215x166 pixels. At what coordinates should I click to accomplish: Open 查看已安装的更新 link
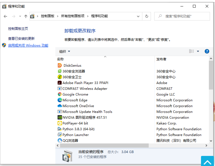click(x=21, y=39)
